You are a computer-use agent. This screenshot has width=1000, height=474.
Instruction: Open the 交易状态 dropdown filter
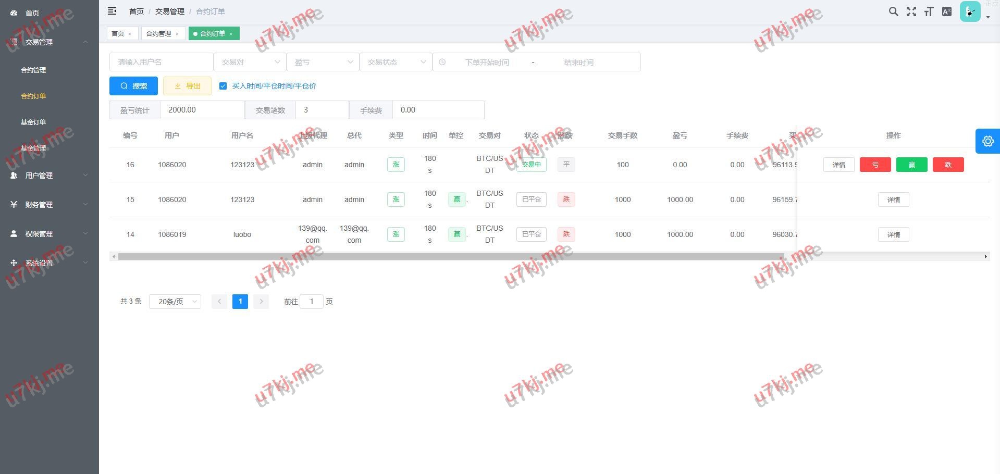(396, 62)
